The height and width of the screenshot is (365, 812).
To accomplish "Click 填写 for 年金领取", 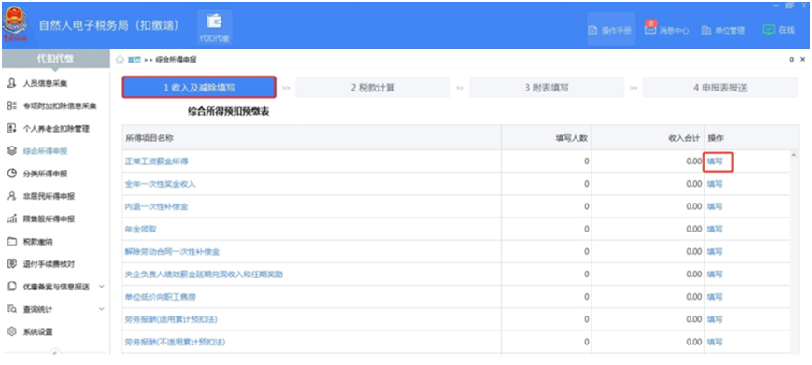I will pos(715,229).
